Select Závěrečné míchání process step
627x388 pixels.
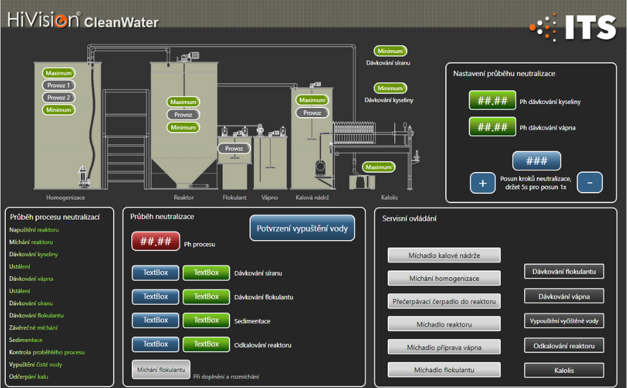pyautogui.click(x=33, y=328)
